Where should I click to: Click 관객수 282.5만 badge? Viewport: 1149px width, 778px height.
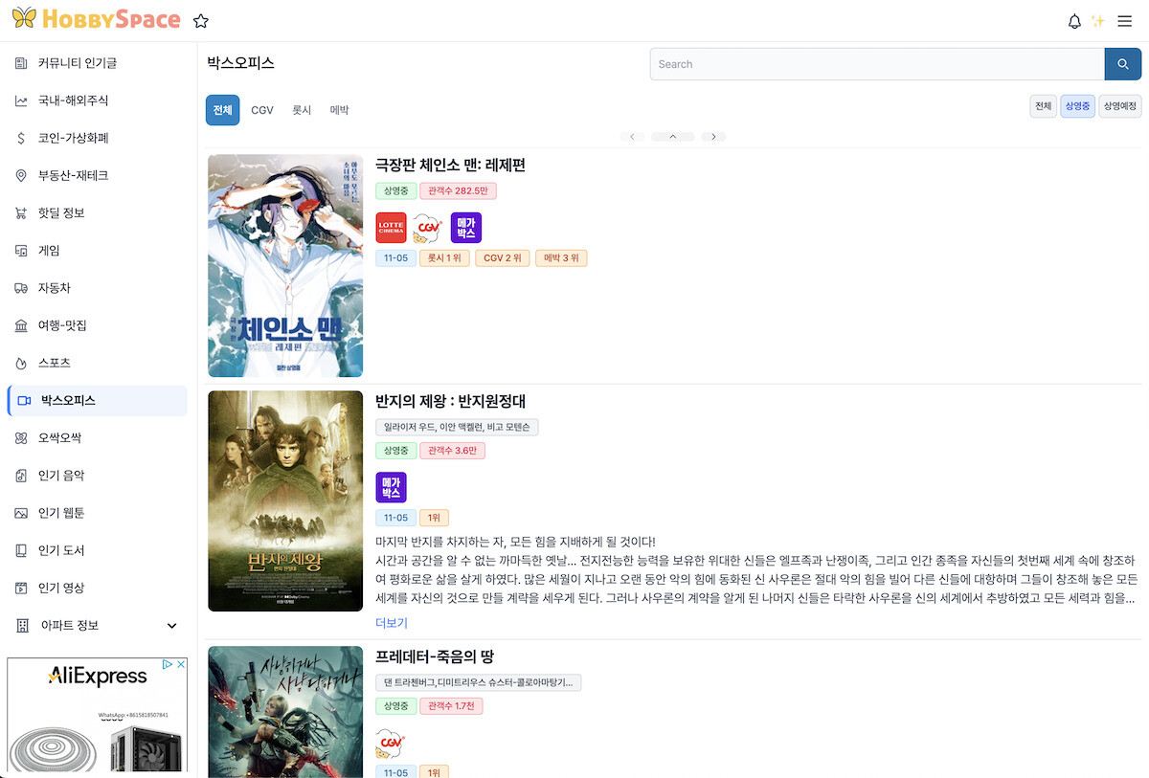click(458, 191)
